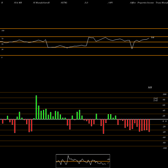Click the '80' label on the MR axis
This screenshot has width=168, height=168.
164,100
